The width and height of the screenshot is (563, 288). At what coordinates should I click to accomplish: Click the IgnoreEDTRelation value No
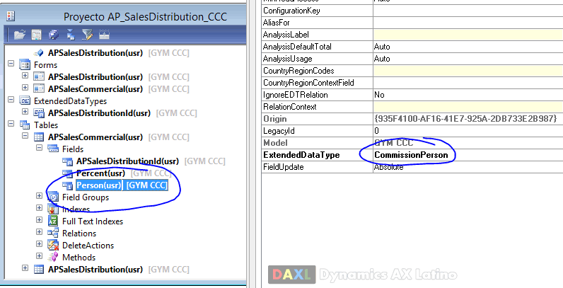(x=468, y=95)
